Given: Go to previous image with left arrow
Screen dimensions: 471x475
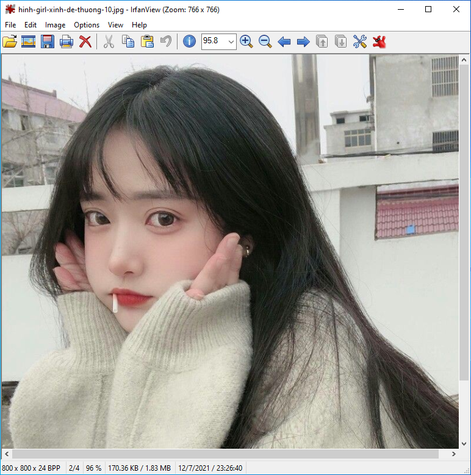Looking at the screenshot, I should tap(284, 41).
